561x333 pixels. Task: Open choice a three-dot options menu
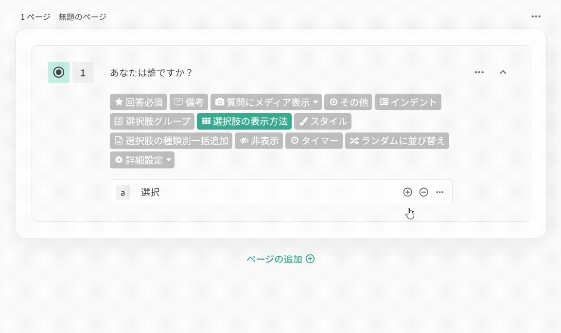[x=440, y=192]
